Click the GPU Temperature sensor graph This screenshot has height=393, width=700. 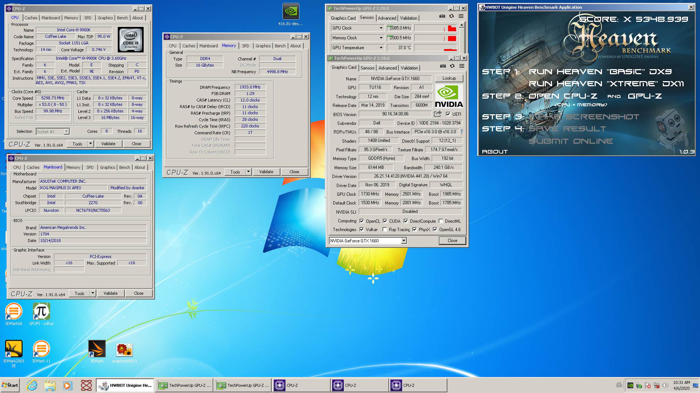pos(435,48)
